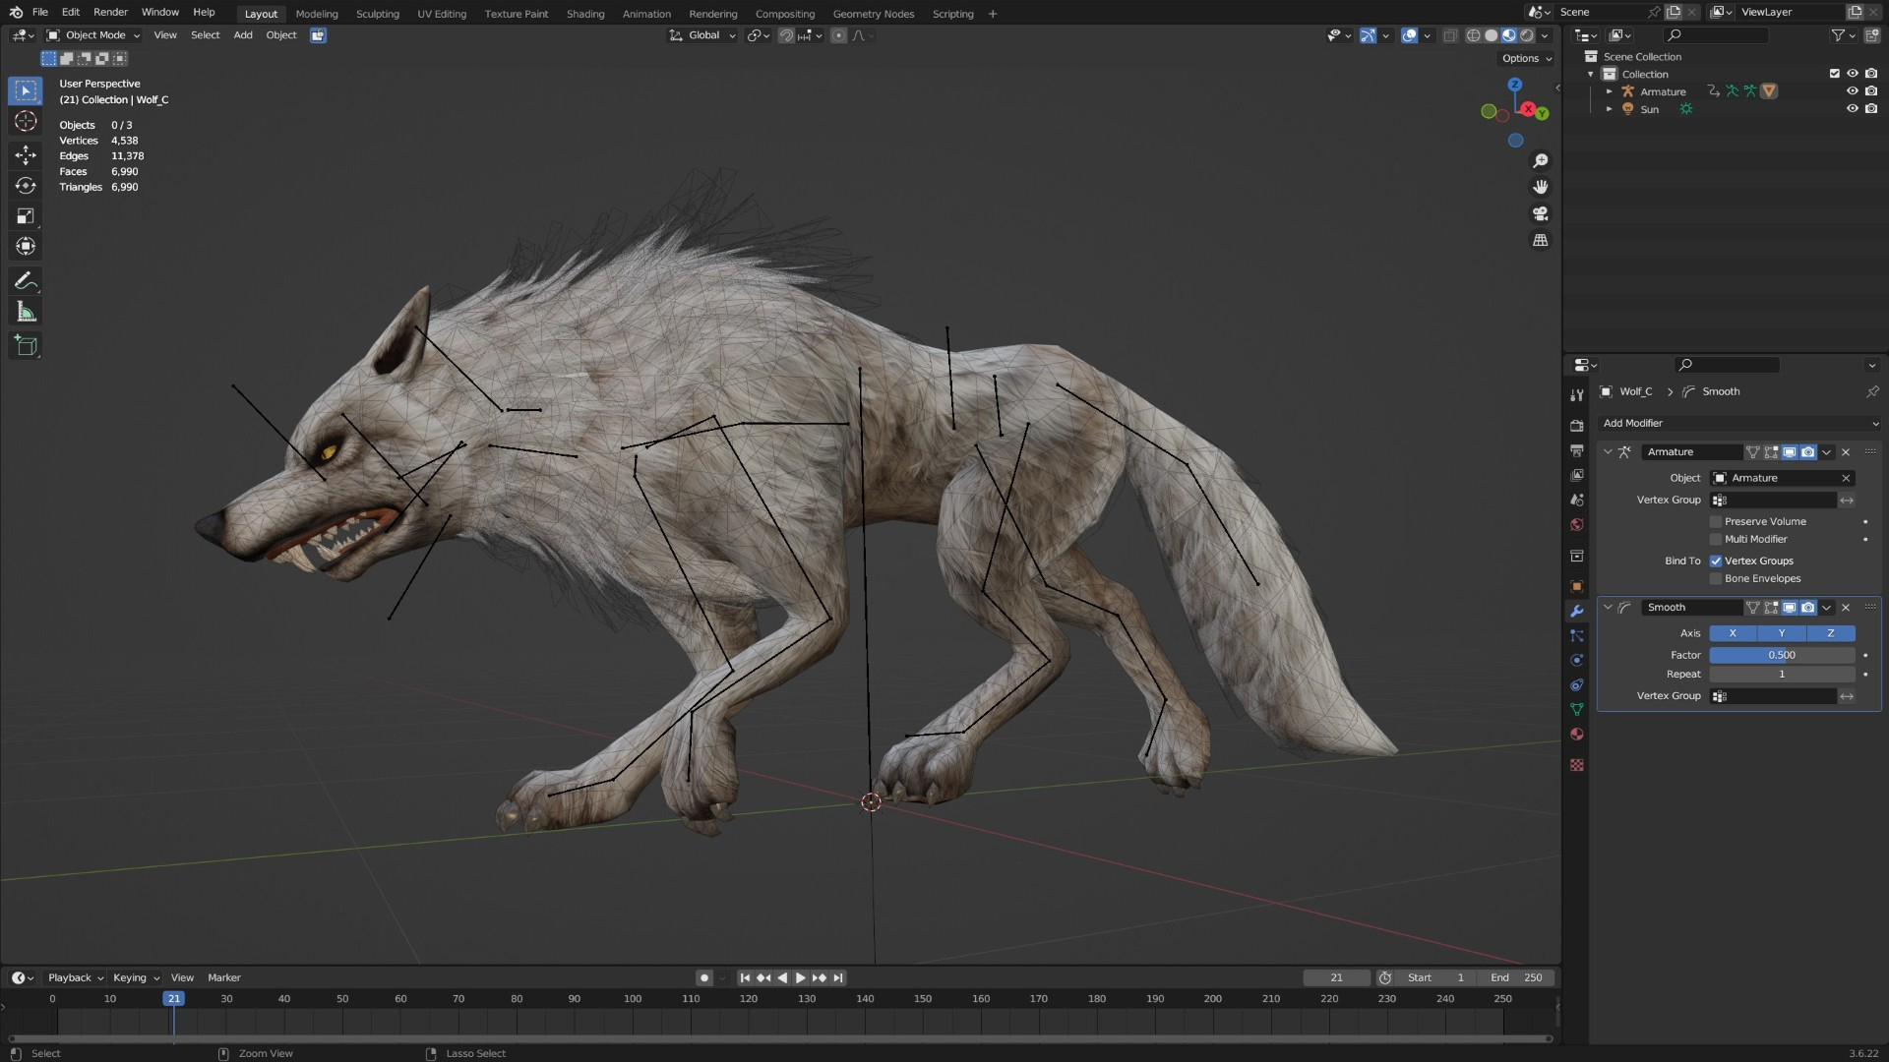1889x1062 pixels.
Task: Click the Options button in viewport
Action: pyautogui.click(x=1526, y=58)
